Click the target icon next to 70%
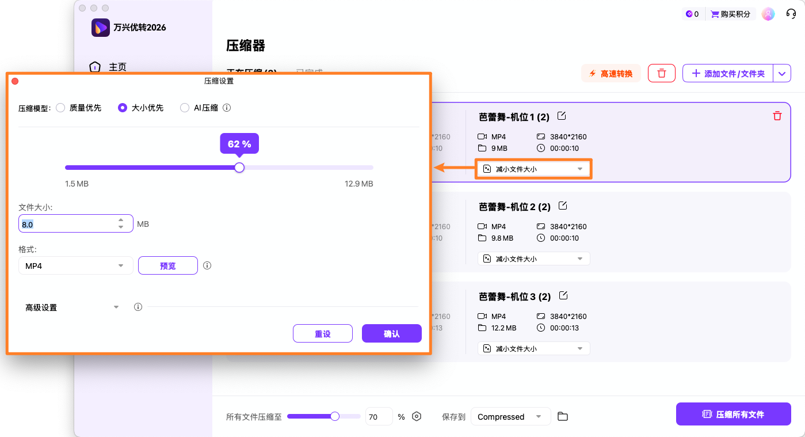This screenshot has width=805, height=437. [416, 416]
